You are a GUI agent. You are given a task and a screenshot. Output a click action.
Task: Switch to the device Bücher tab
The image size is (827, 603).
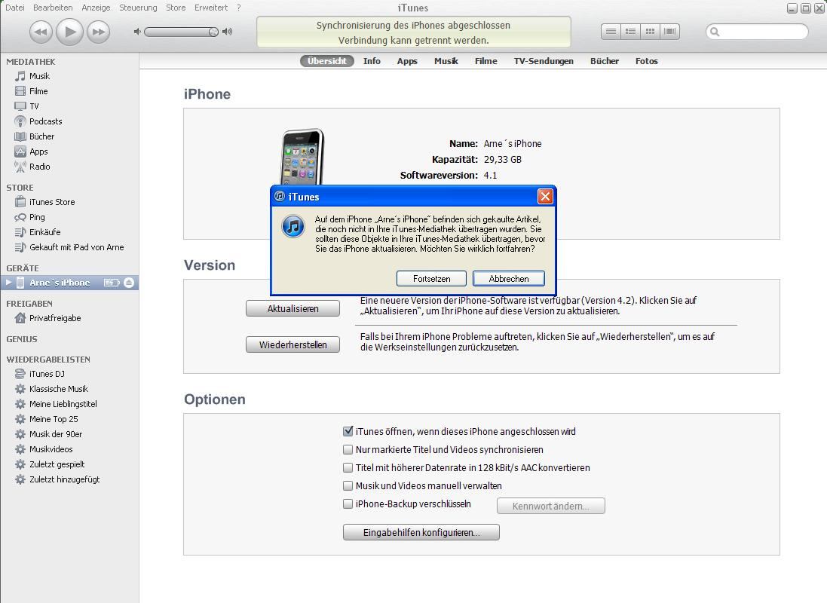[x=605, y=61]
